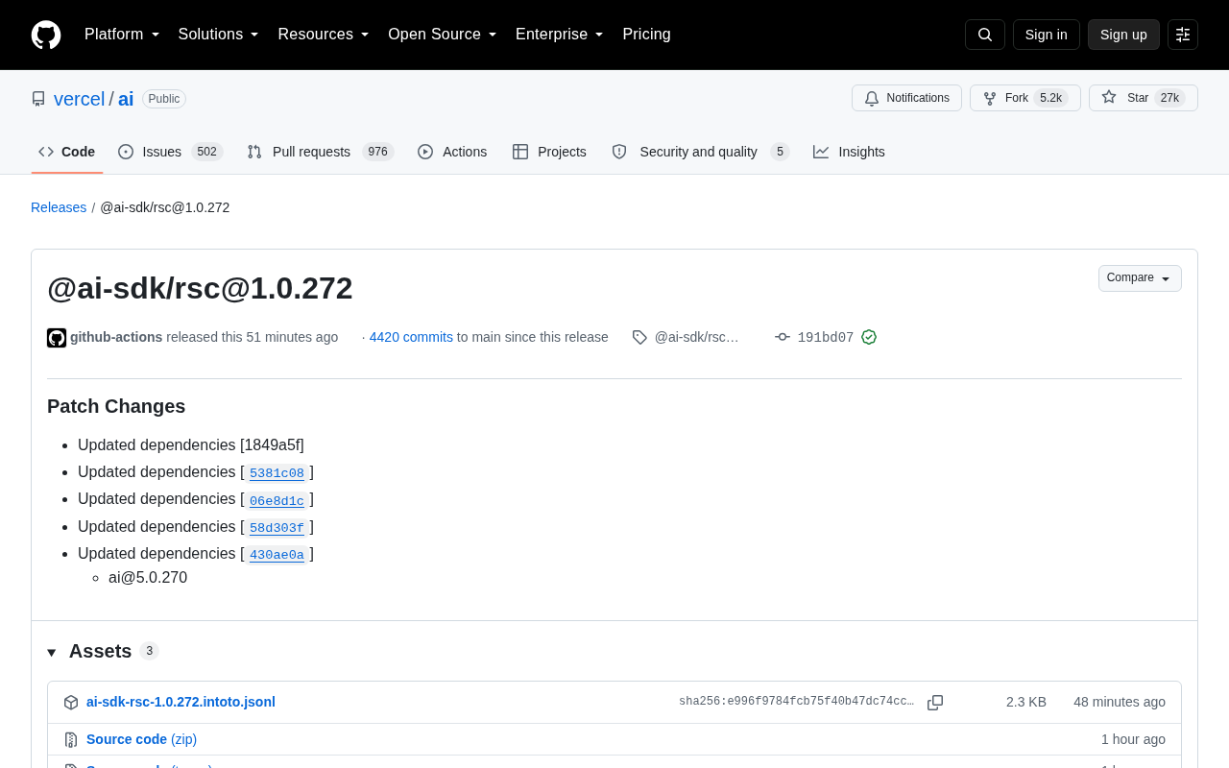Expand the Open Source menu
The width and height of the screenshot is (1229, 768).
pyautogui.click(x=443, y=35)
